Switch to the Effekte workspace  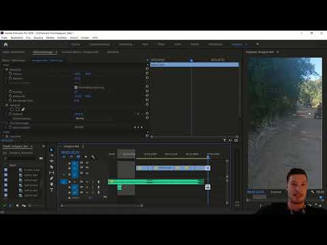(x=161, y=44)
